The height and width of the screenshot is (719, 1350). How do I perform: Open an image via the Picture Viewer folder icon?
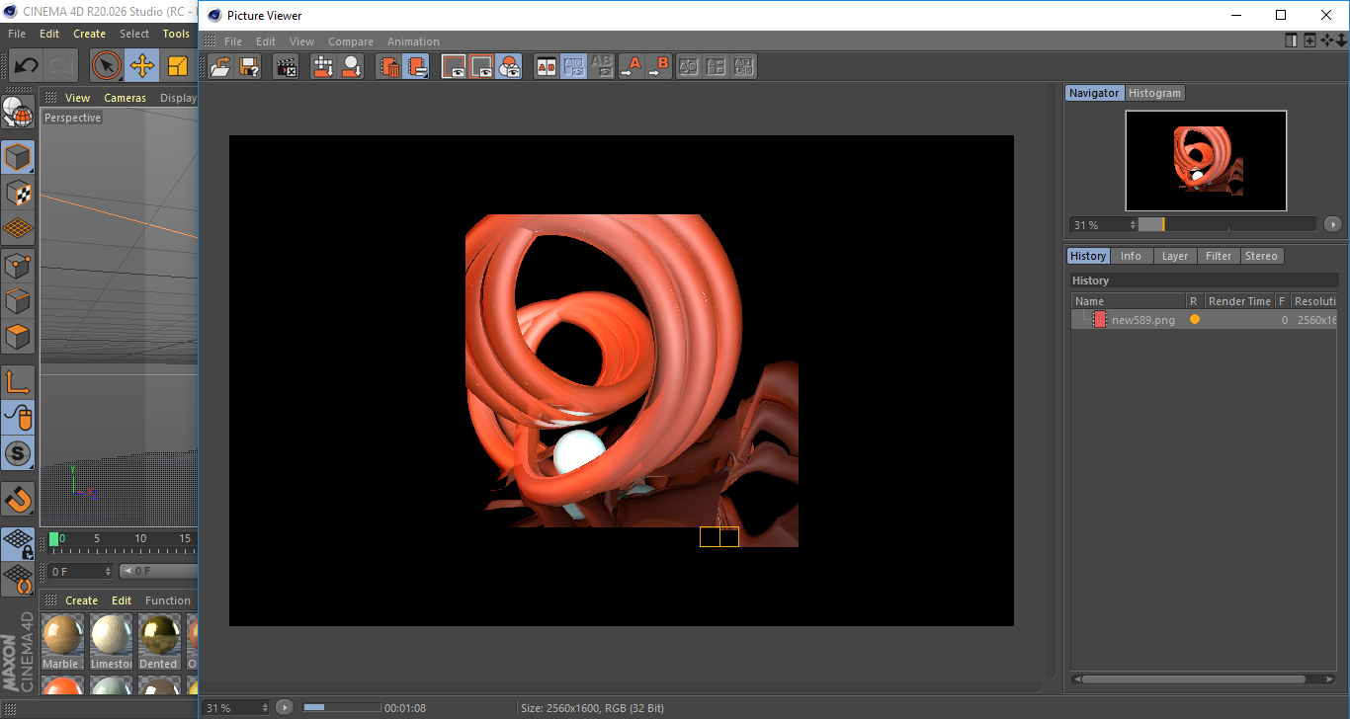(221, 67)
